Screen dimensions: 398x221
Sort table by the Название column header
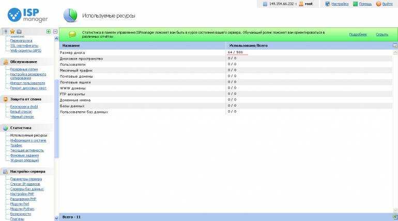(71, 46)
